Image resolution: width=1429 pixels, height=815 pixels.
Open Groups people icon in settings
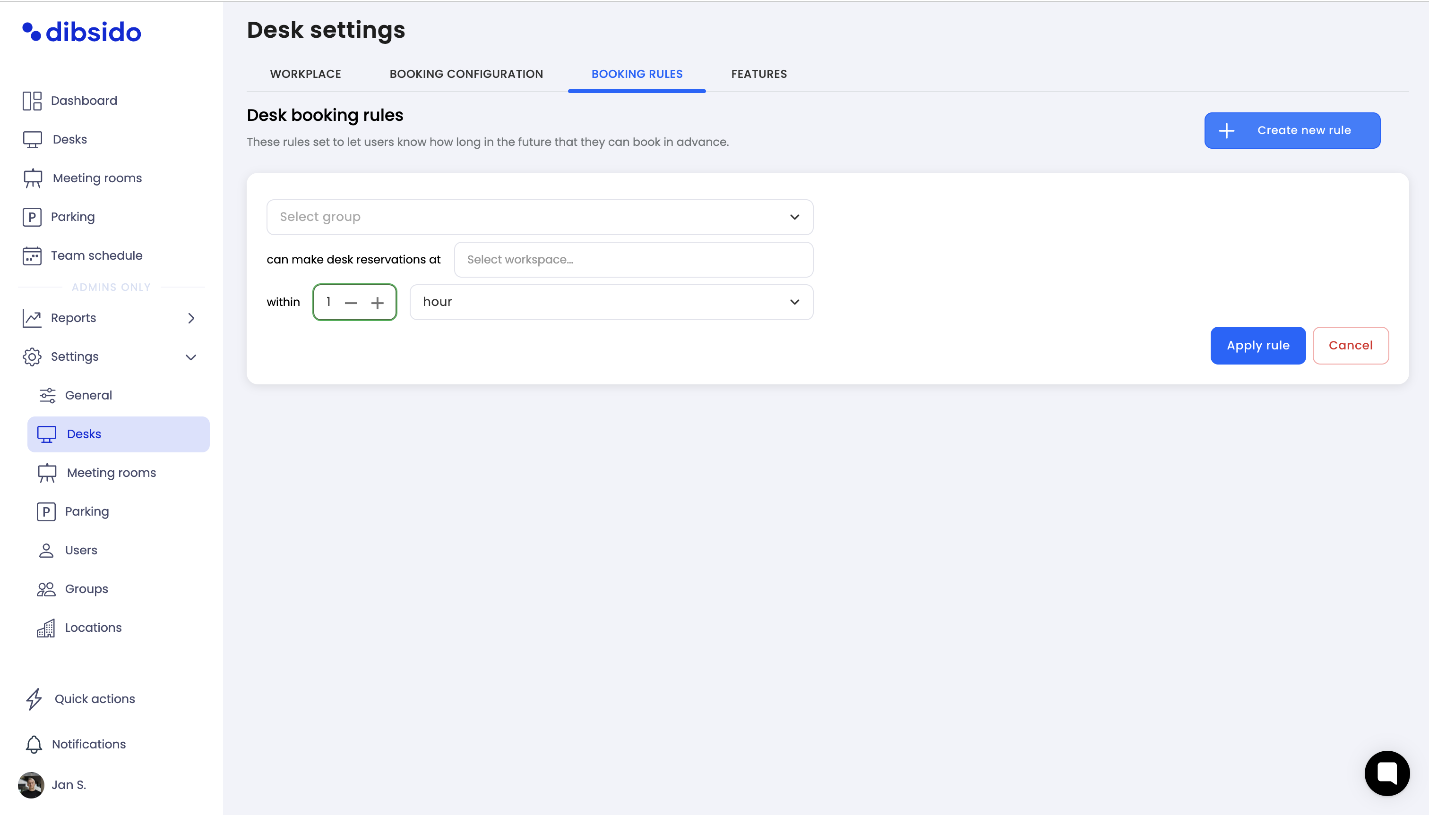46,589
